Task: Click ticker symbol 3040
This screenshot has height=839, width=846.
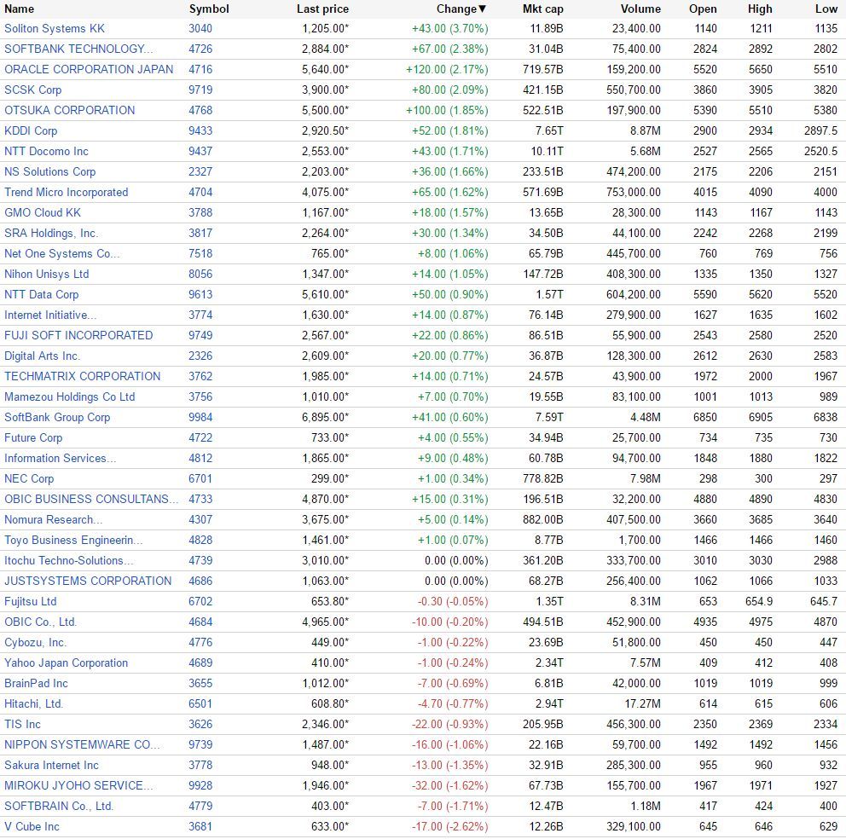Action: [200, 29]
